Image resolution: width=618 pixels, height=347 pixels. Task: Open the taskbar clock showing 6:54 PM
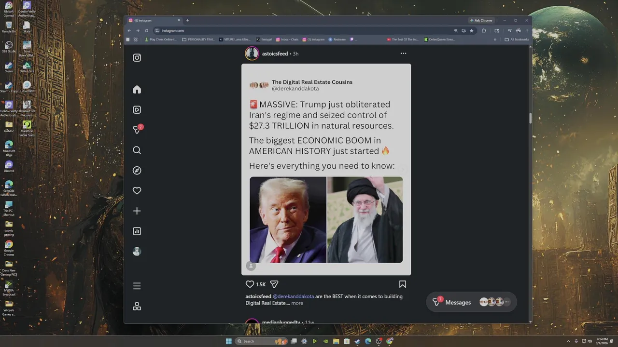tap(602, 341)
